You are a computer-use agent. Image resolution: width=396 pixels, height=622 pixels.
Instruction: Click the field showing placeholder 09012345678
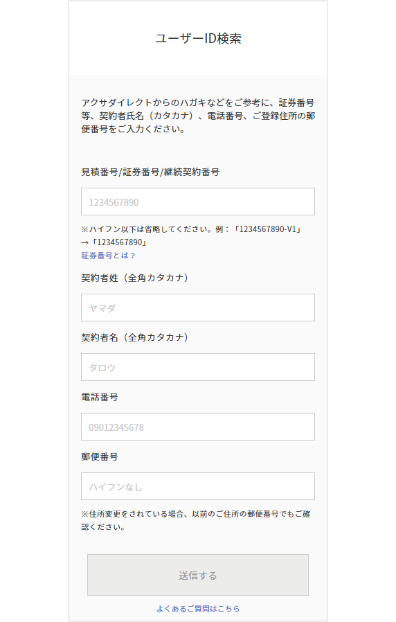coord(198,427)
